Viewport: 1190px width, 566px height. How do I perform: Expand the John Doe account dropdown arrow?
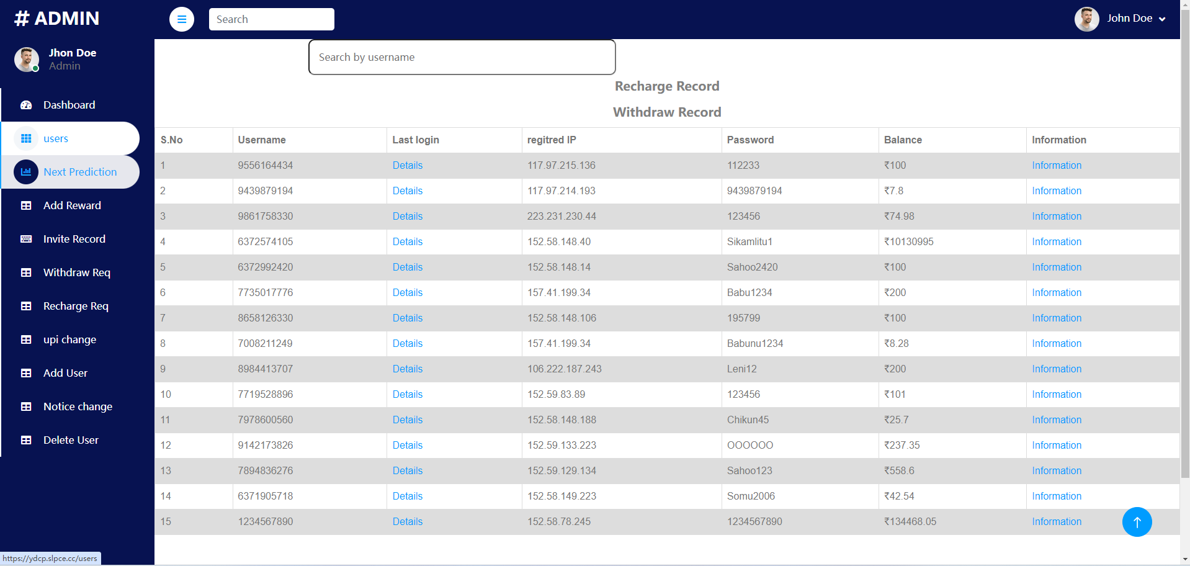(x=1162, y=19)
